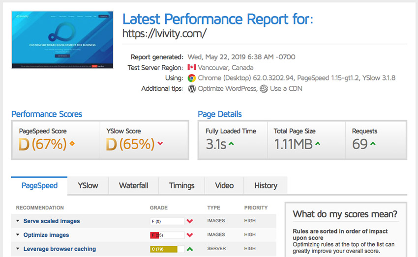Switch to the YSlow tab
Viewport: 418px width, 257px height.
[x=88, y=185]
